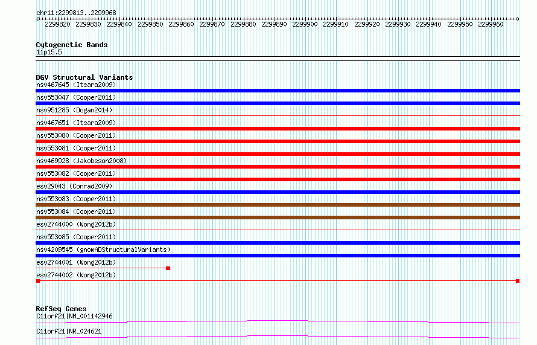Open variant nsv553085 (Cooper2011)
Screen dimensions: 537x345
pos(76,237)
